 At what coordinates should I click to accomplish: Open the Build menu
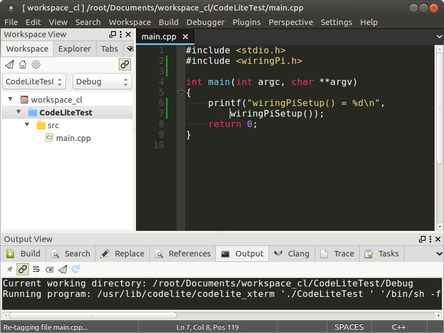click(169, 22)
